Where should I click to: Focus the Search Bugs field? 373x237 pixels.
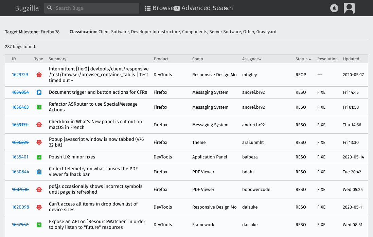92,8
